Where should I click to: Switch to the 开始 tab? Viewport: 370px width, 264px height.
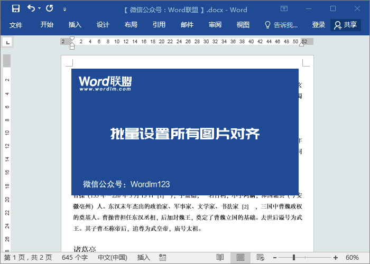47,24
